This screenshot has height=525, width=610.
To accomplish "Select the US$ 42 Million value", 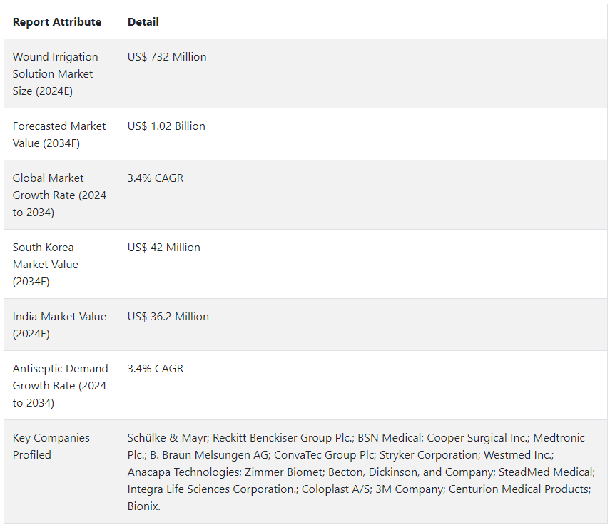I will click(164, 248).
